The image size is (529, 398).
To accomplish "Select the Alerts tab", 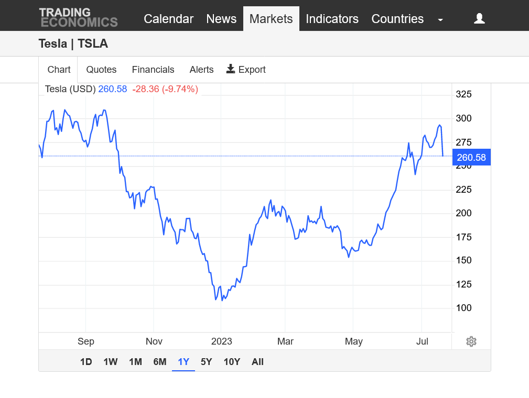I will pos(202,70).
